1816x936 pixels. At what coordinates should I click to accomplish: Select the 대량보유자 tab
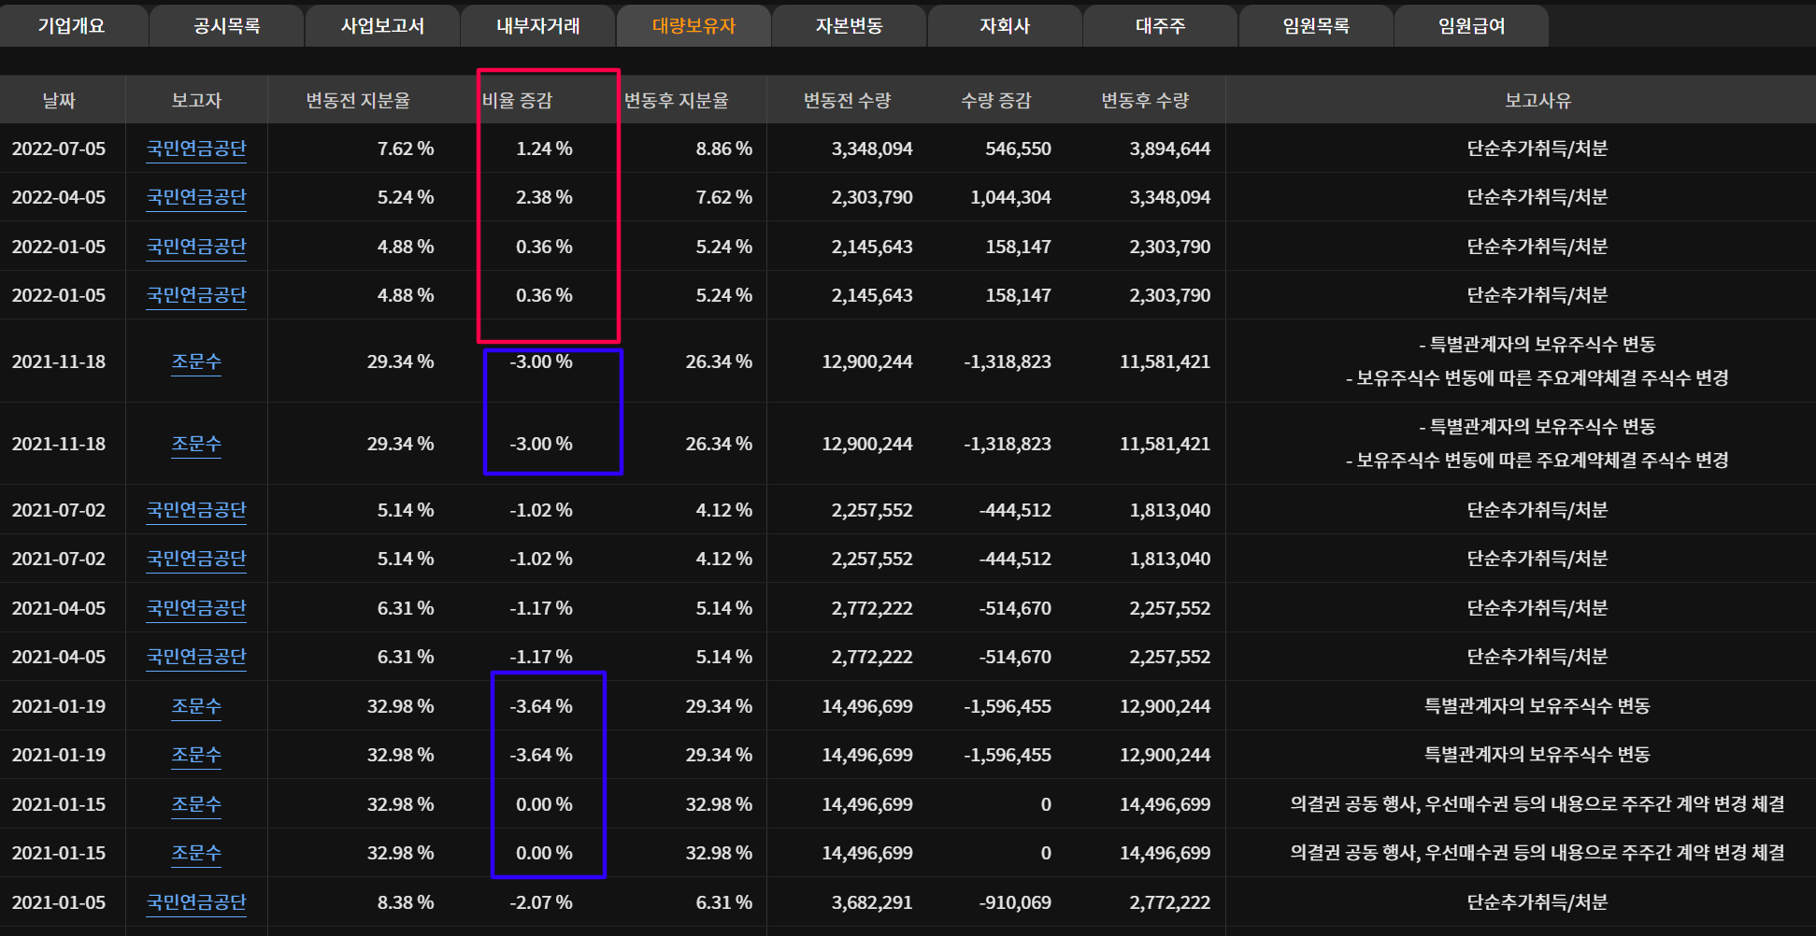pos(694,26)
